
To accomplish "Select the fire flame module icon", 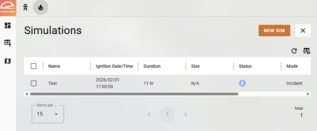I will pos(41,8).
